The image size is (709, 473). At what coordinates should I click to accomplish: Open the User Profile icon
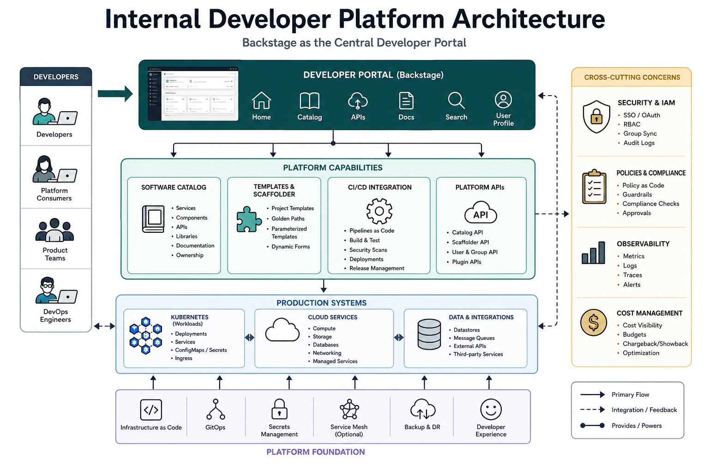coord(503,99)
